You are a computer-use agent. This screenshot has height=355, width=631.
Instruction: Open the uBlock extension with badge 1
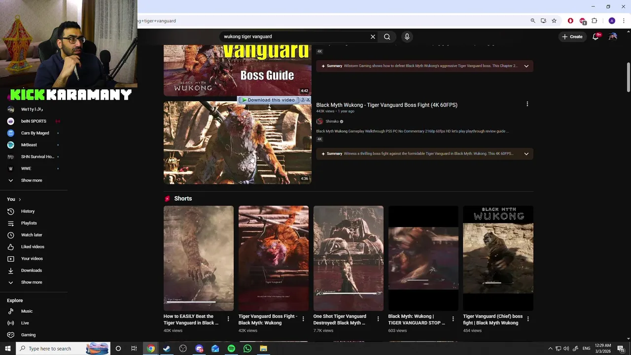[582, 21]
